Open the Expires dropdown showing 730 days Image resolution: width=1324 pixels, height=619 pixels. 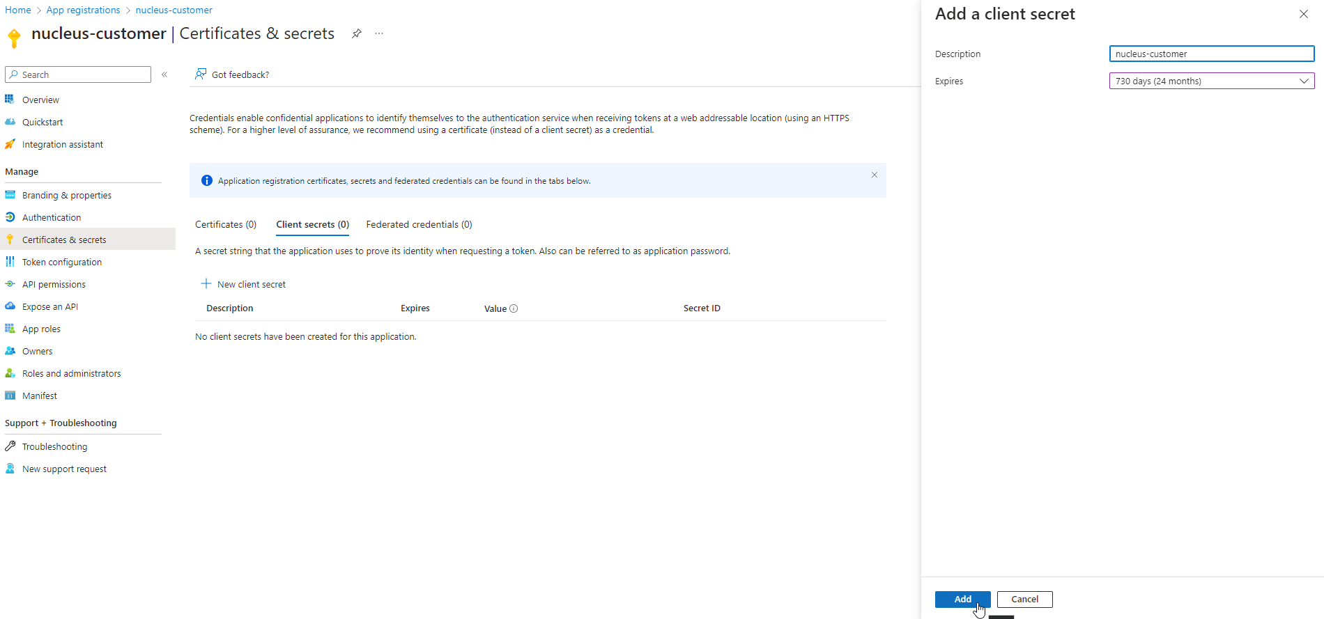click(1212, 81)
